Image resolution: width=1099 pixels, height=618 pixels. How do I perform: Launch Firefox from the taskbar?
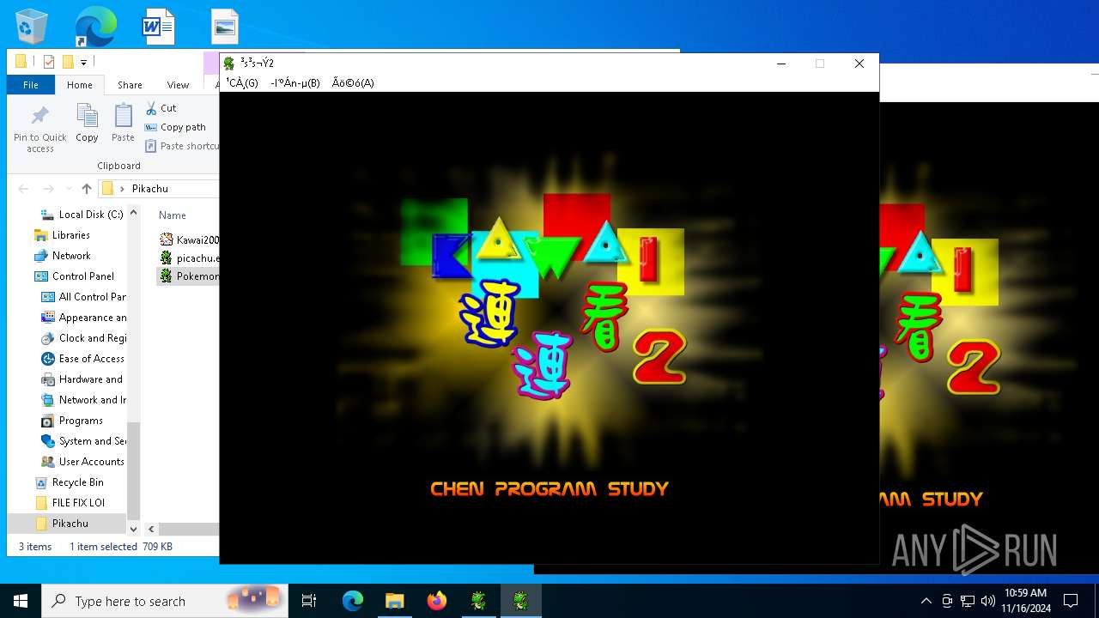coord(437,601)
